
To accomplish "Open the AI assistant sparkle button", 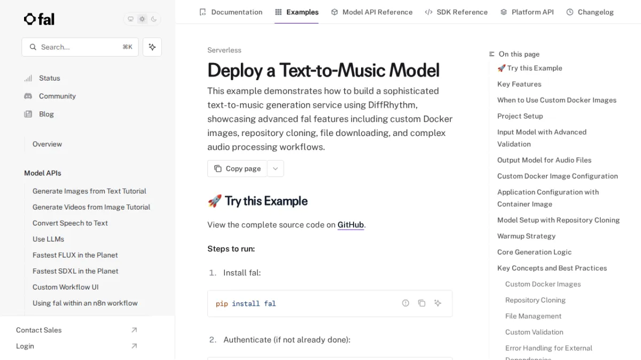I will [x=152, y=47].
